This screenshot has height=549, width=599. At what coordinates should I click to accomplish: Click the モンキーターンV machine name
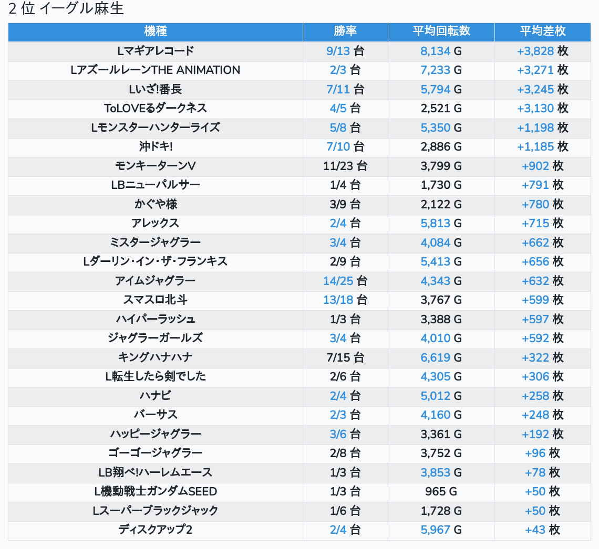[156, 166]
